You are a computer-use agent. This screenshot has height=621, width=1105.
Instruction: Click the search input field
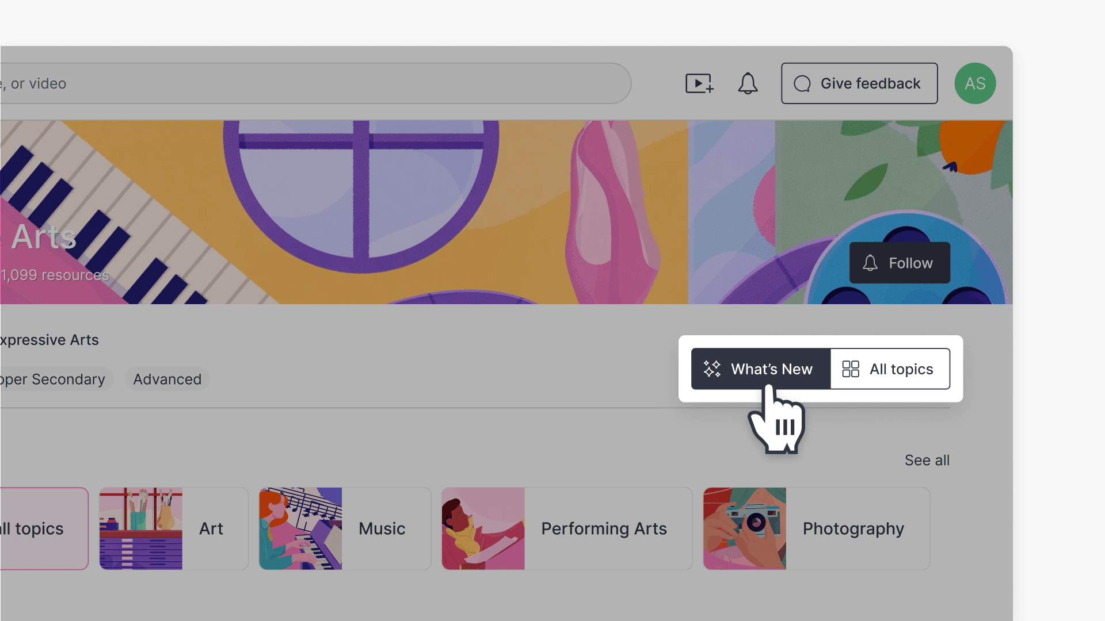point(315,83)
